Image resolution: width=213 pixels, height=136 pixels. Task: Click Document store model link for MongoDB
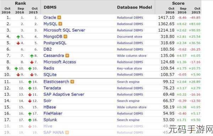[x=130, y=37]
